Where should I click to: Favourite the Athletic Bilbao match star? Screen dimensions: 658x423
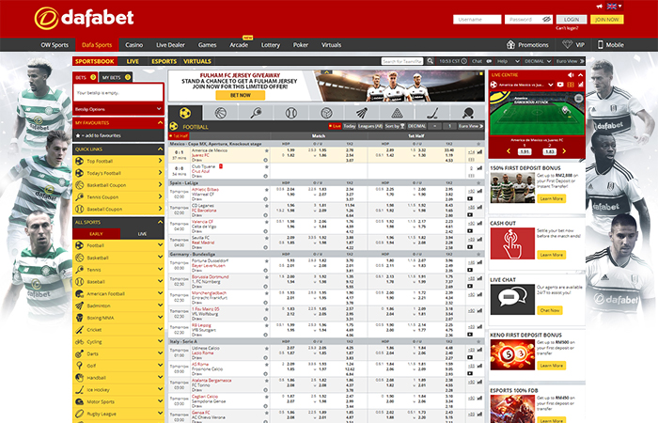coord(266,190)
